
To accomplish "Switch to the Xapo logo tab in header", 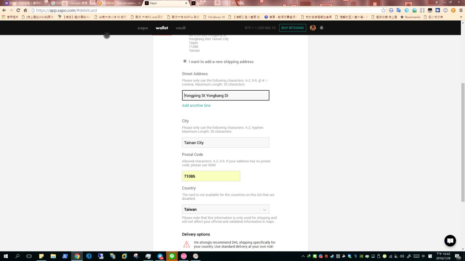I will (143, 28).
